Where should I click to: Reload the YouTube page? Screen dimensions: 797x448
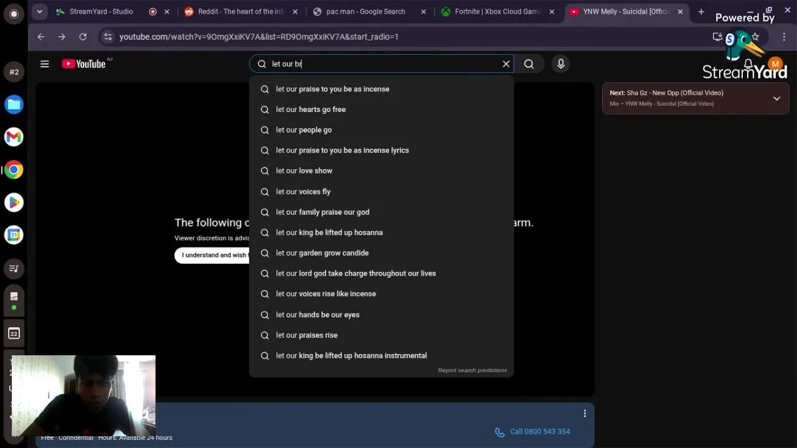tap(83, 37)
